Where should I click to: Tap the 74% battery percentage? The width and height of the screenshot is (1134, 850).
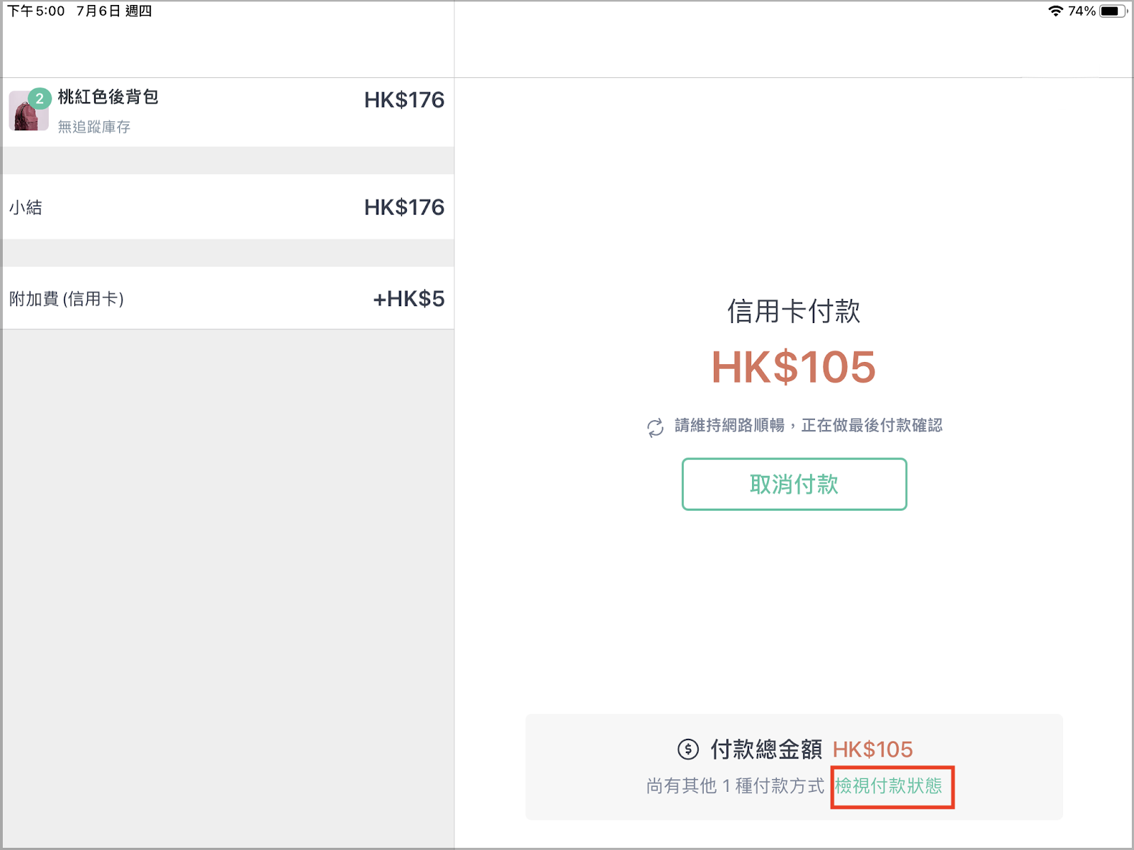tap(1082, 11)
